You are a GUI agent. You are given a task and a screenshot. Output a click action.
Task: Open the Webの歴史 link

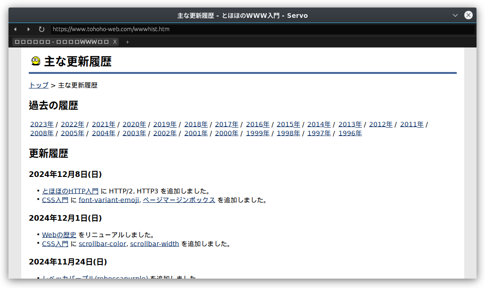point(59,235)
